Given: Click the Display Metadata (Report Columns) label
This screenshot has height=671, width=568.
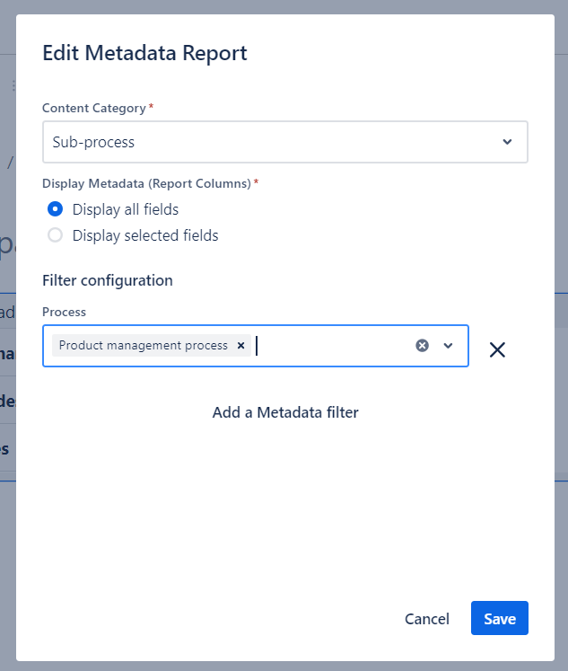Looking at the screenshot, I should pos(146,183).
